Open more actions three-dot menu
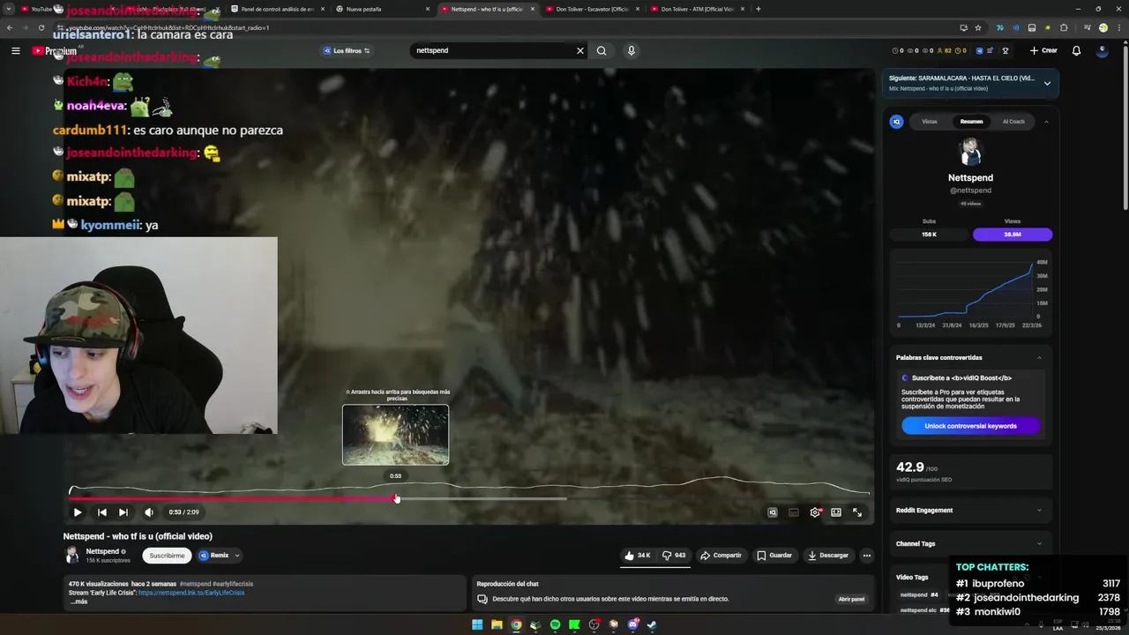This screenshot has width=1129, height=635. click(x=867, y=556)
